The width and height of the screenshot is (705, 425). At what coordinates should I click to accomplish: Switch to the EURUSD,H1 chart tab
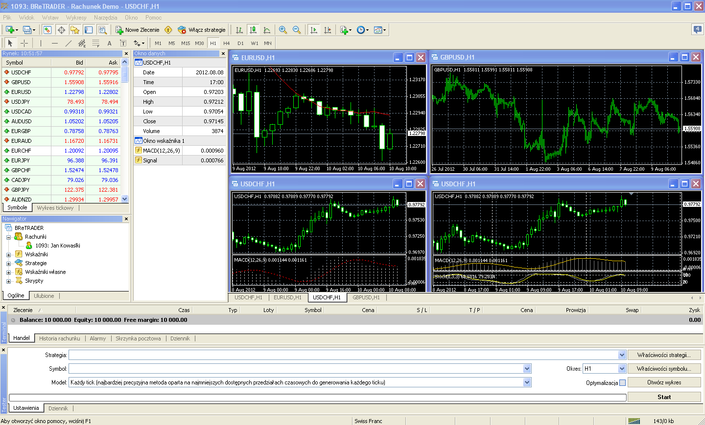click(287, 297)
